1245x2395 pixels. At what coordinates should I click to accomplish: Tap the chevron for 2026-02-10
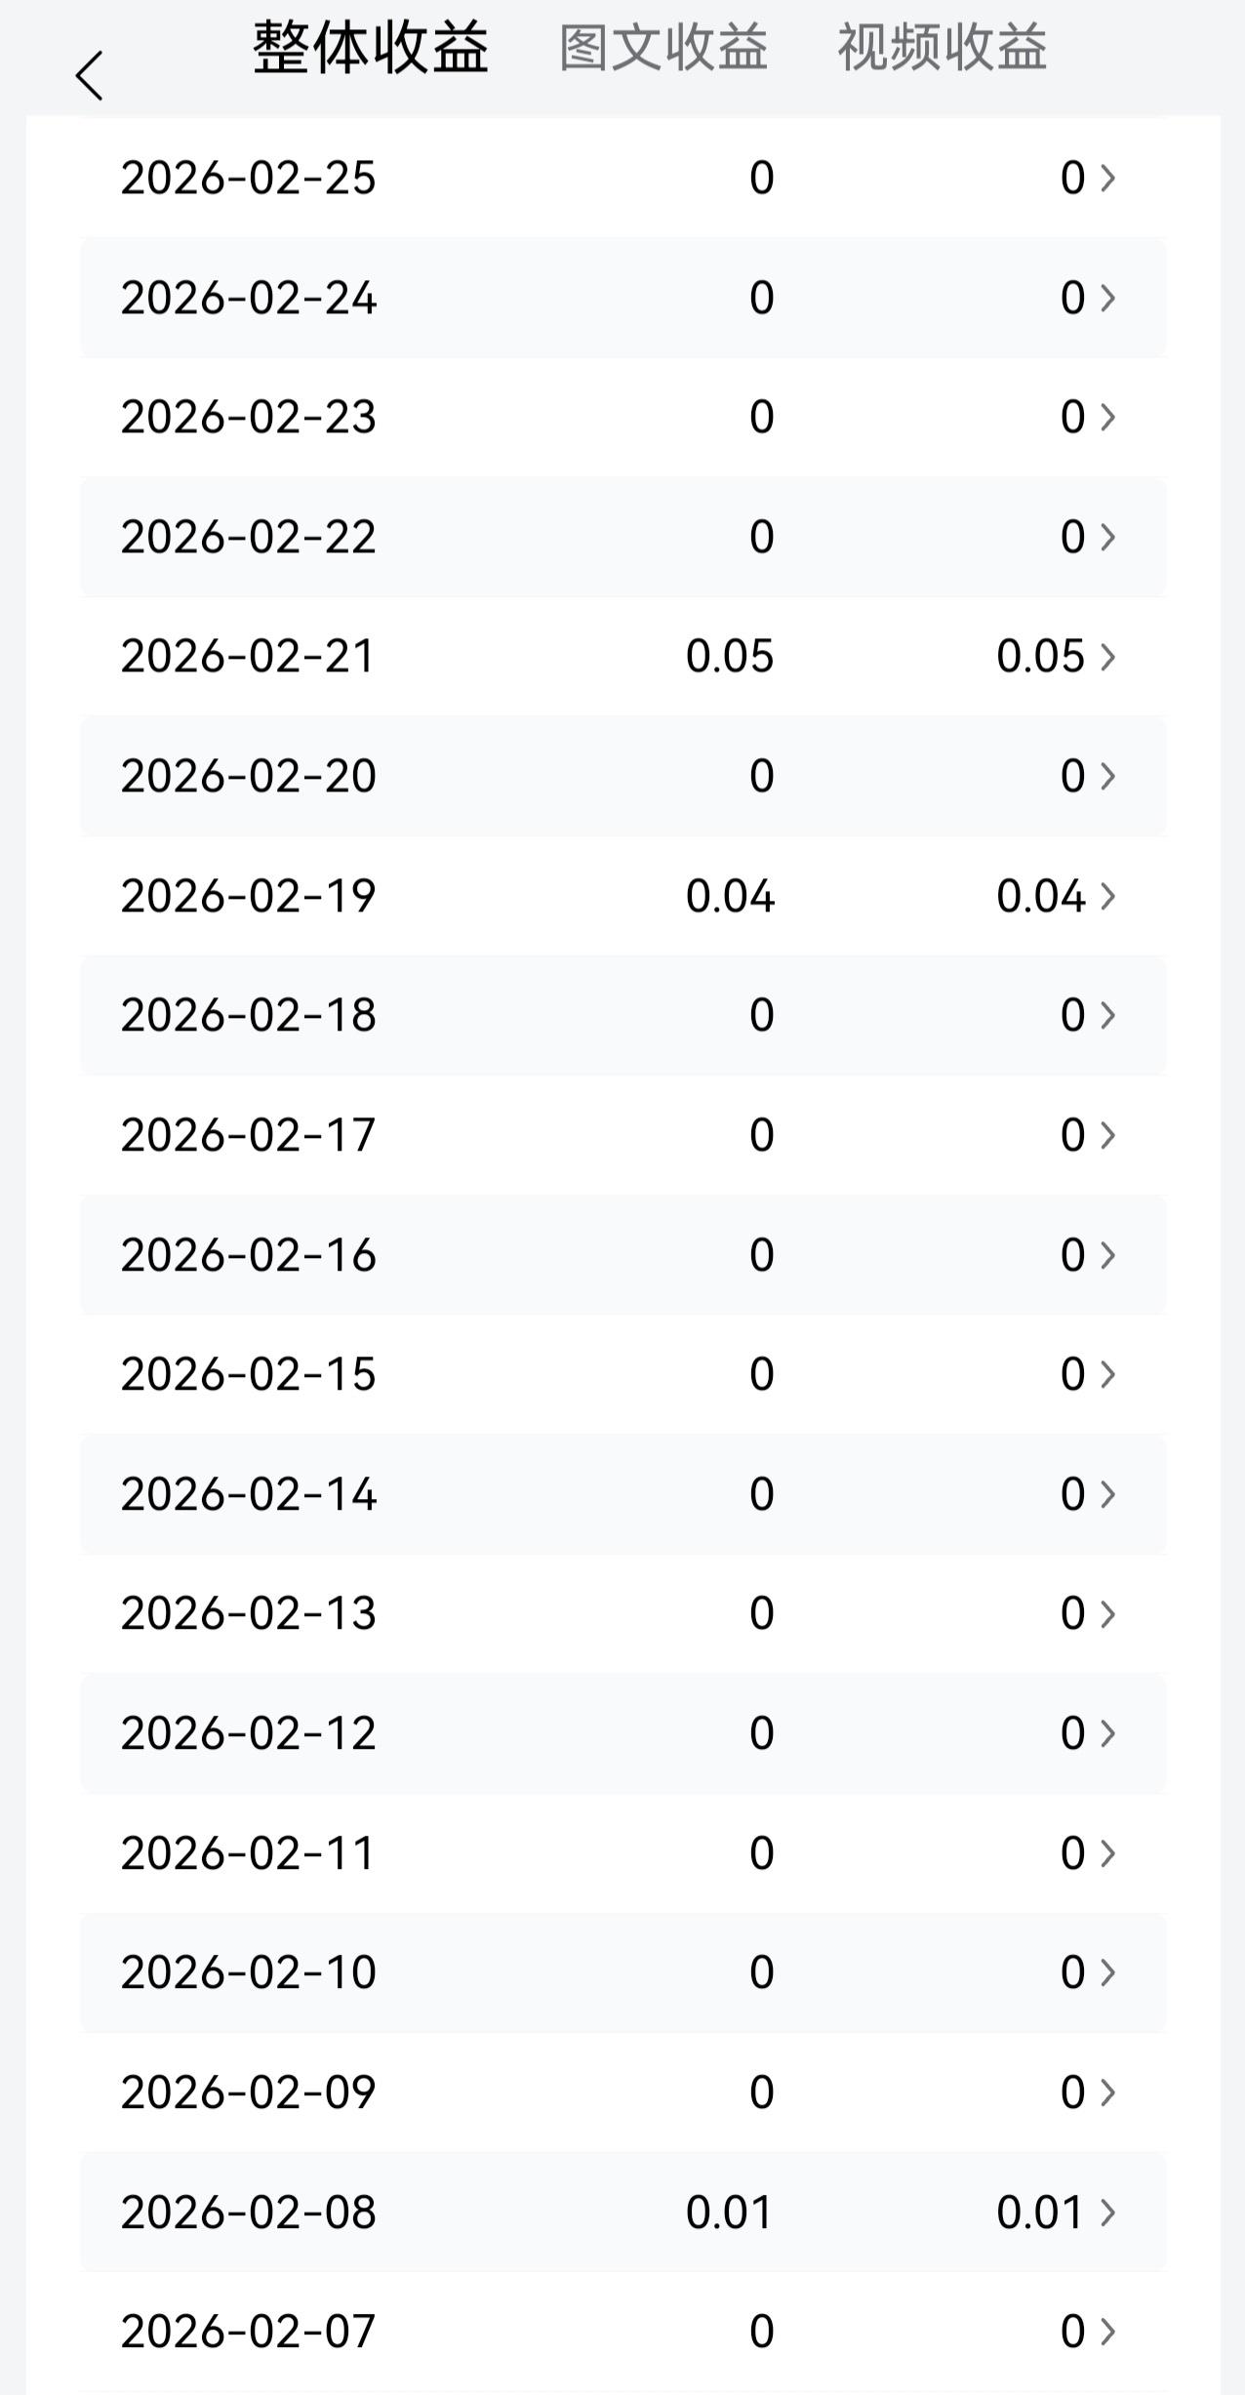tap(1107, 1972)
